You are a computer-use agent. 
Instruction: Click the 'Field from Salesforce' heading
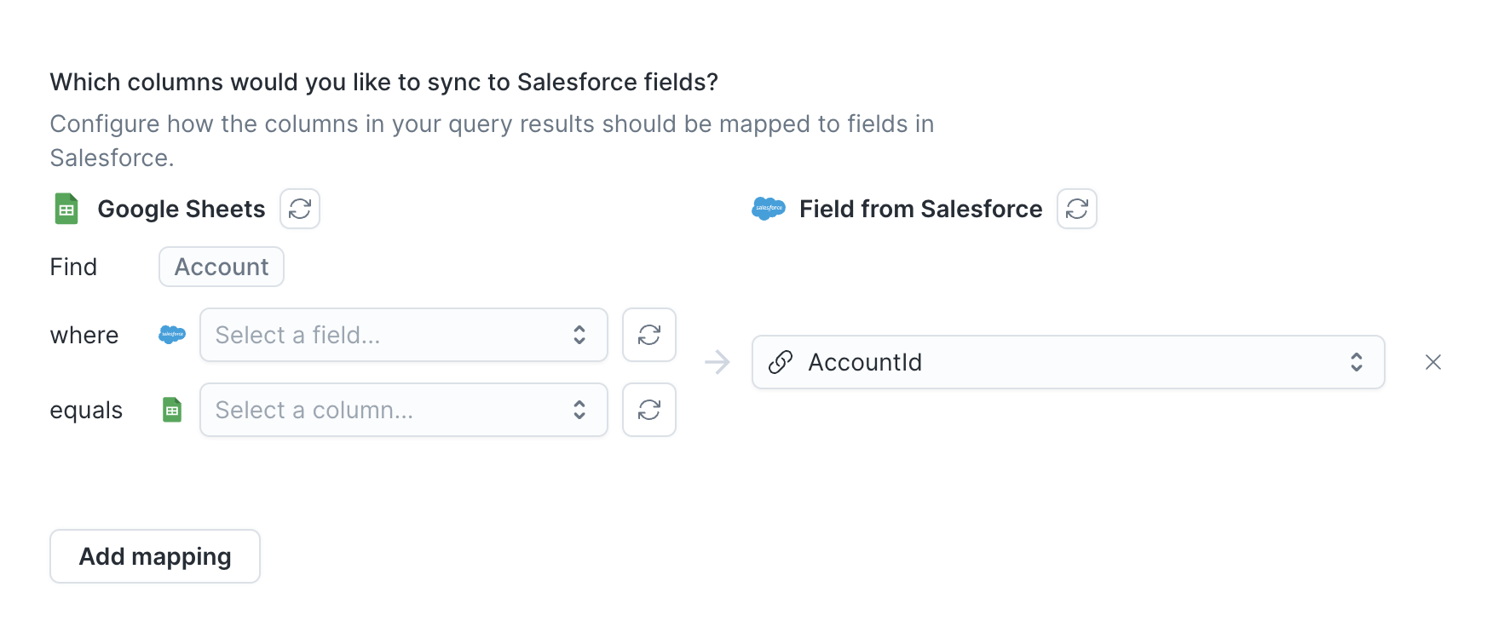click(x=921, y=209)
